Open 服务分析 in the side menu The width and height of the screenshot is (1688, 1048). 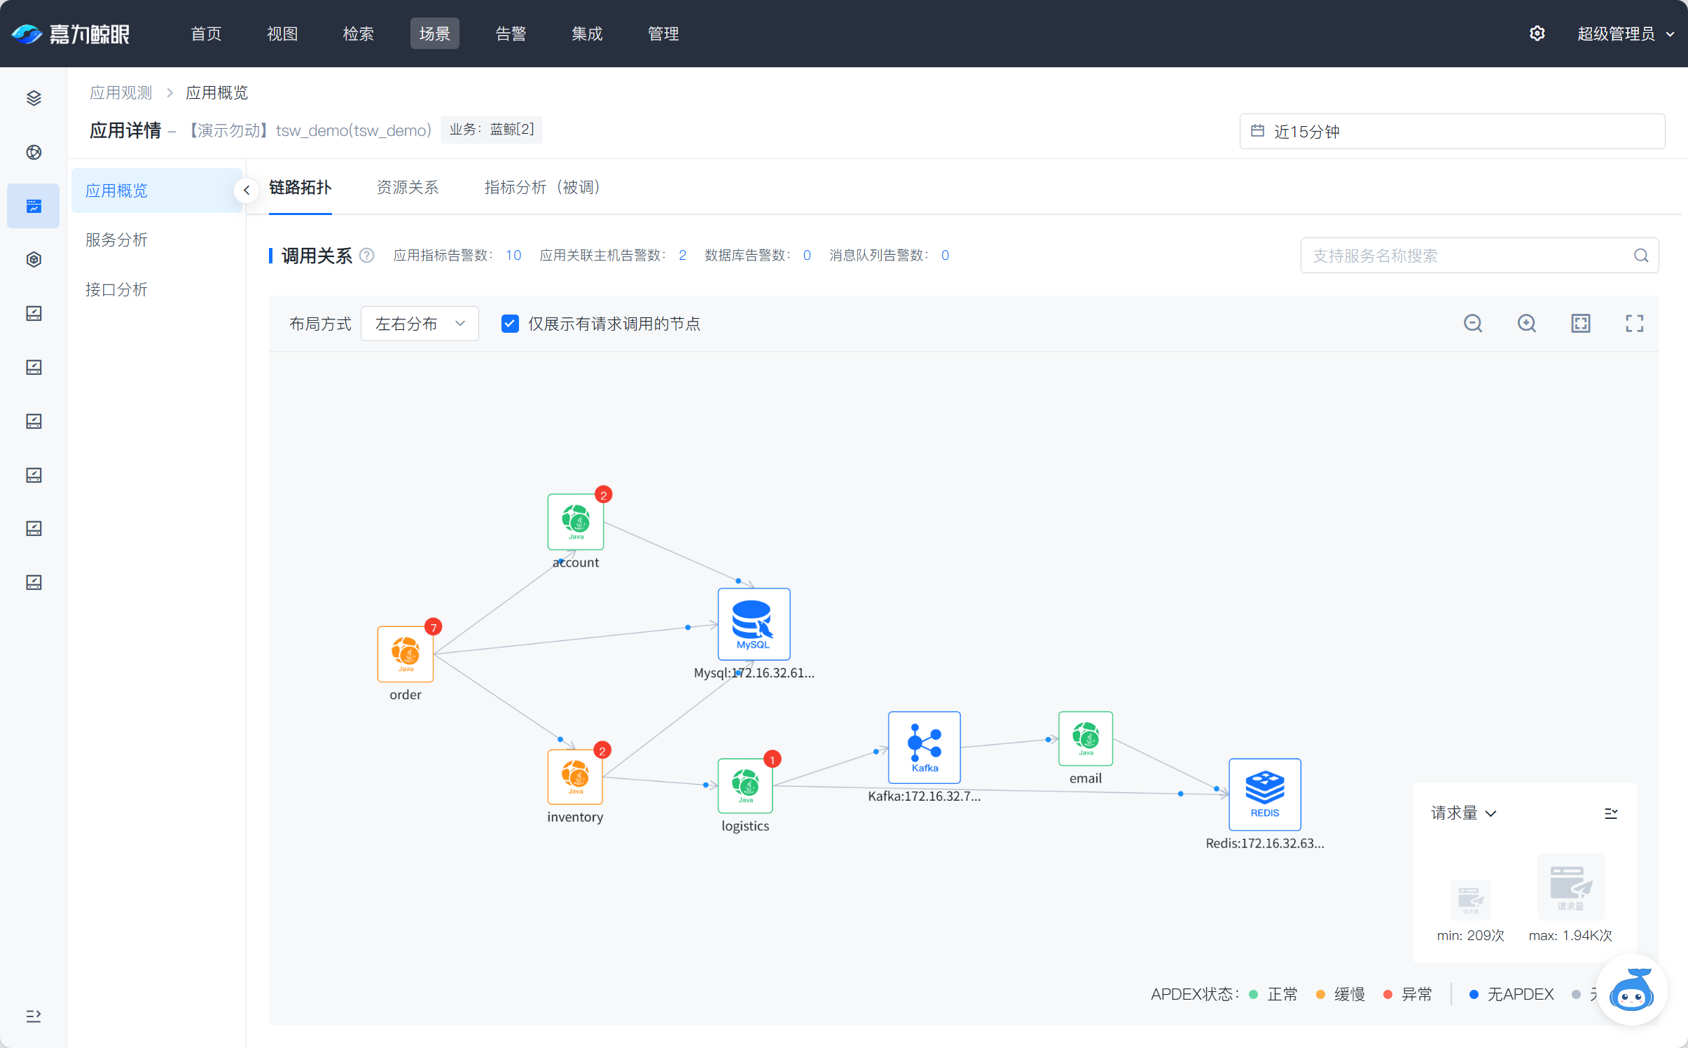(116, 240)
